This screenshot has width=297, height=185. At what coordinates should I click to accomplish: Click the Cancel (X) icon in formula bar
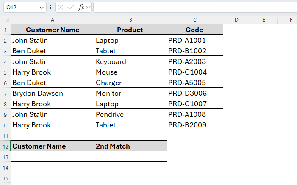tap(61, 8)
